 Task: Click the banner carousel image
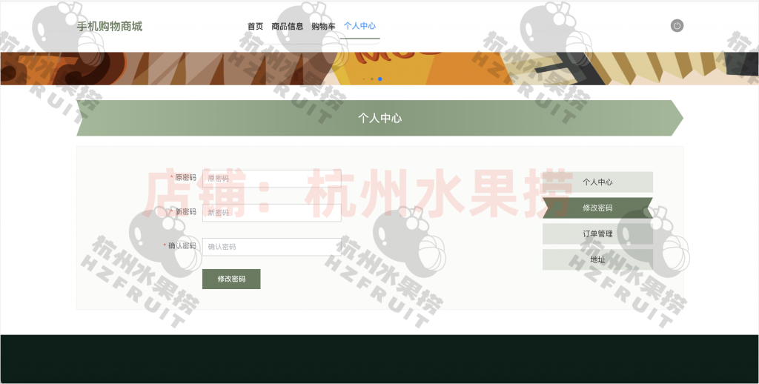coord(379,68)
